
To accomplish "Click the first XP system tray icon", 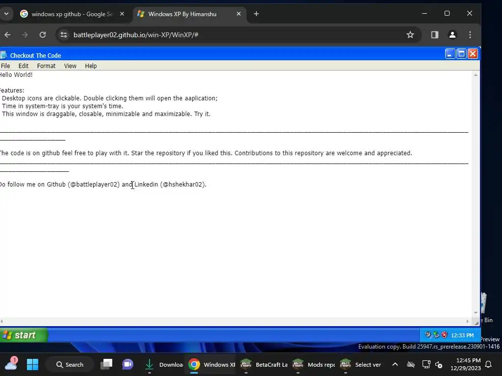I will 428,335.
